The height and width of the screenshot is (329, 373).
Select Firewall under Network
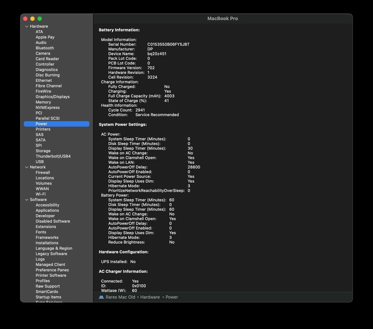coord(42,172)
